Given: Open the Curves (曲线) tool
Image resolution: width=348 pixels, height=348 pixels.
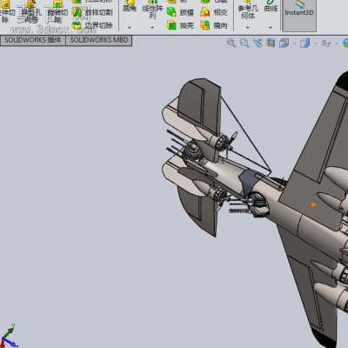Looking at the screenshot, I should click(x=271, y=6).
